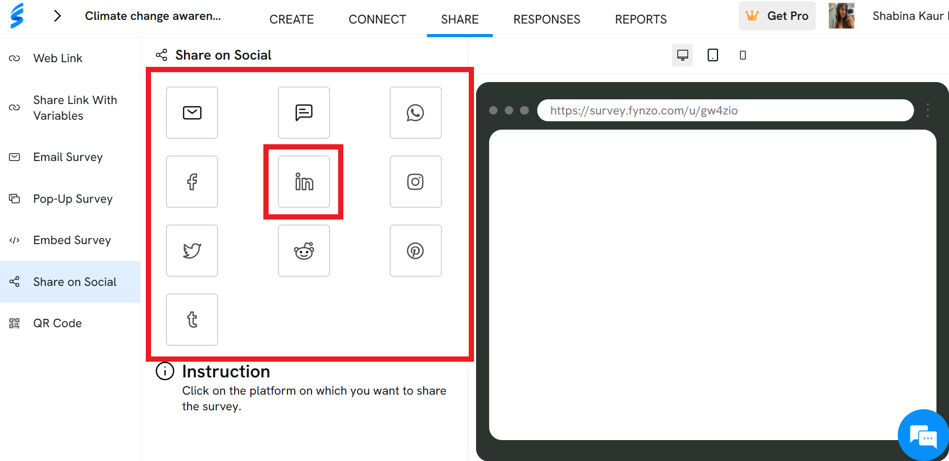Share survey via the Email envelope icon

(192, 112)
